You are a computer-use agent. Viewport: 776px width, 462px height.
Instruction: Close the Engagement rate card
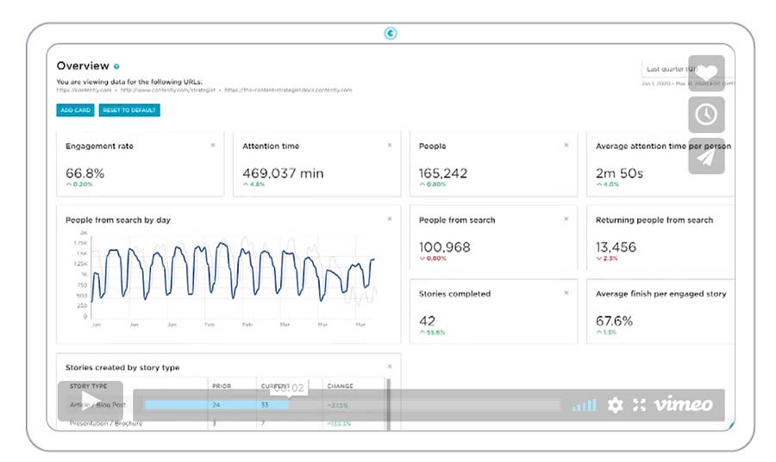pyautogui.click(x=213, y=145)
